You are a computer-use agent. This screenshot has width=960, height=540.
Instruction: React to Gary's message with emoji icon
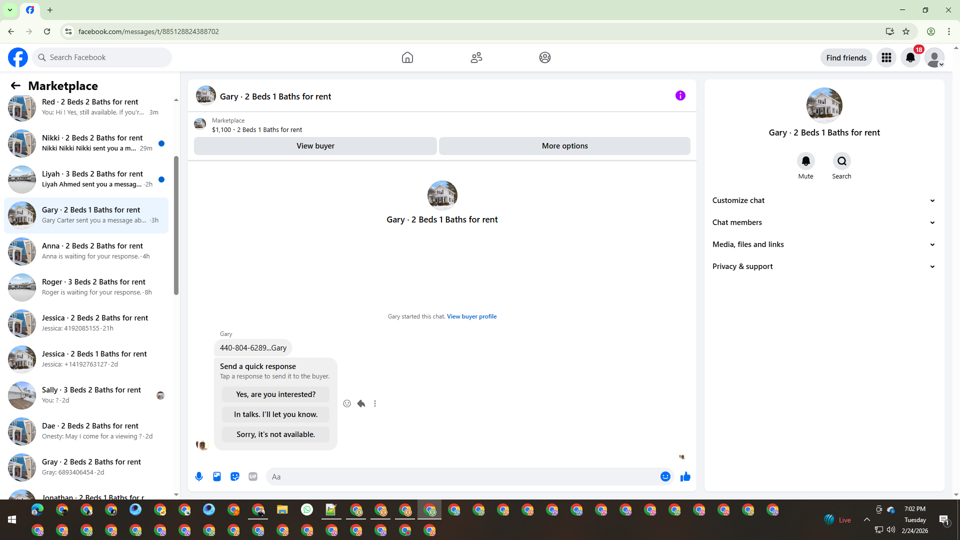point(347,403)
